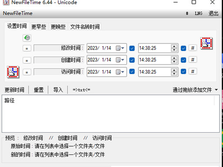Click the red-bordered icon beside time fields

click(206, 43)
